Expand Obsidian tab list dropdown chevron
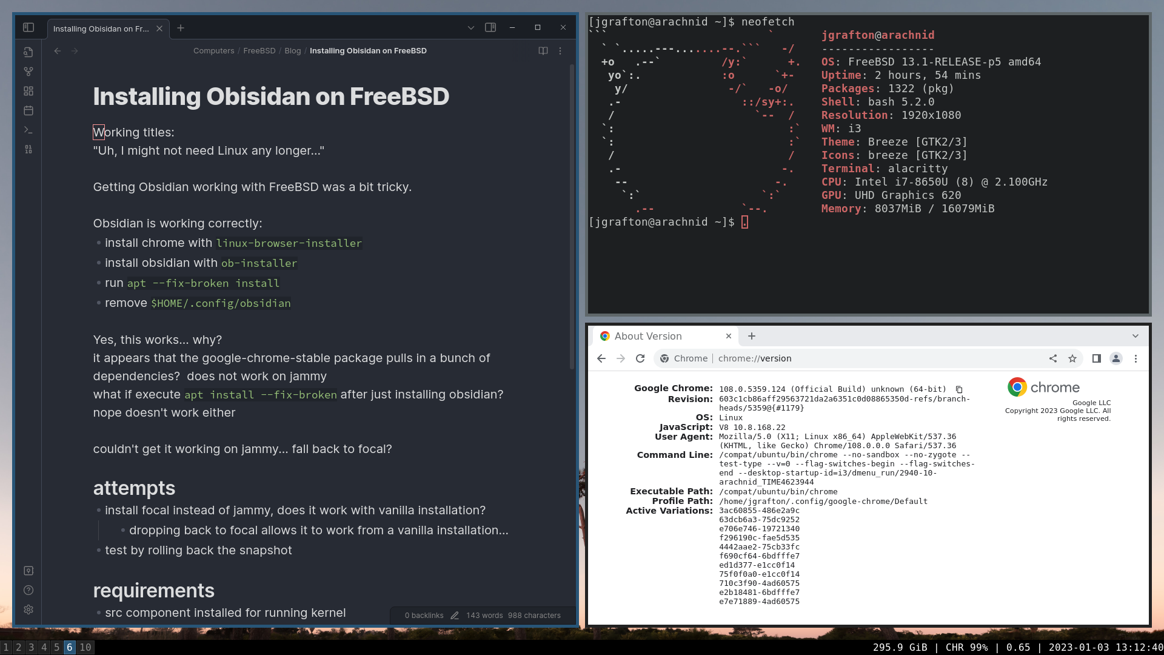This screenshot has width=1164, height=655. tap(471, 27)
